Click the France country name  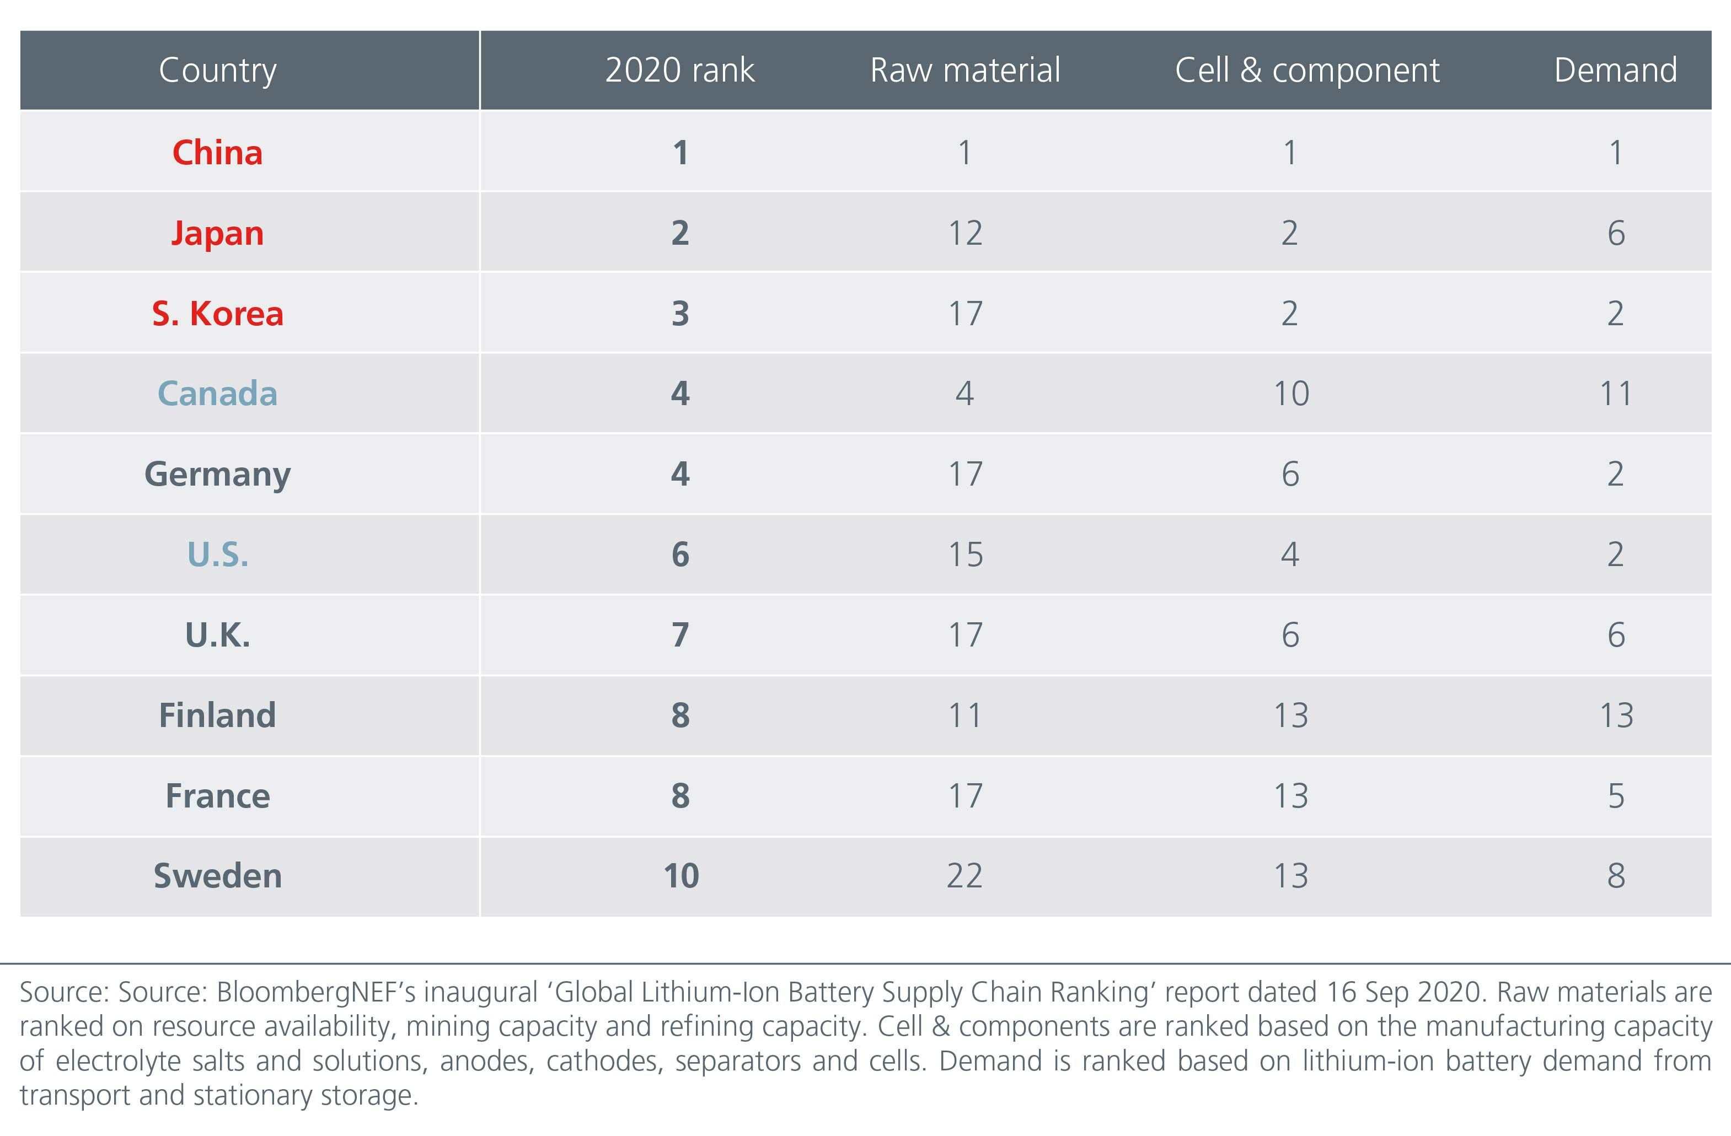tap(217, 796)
